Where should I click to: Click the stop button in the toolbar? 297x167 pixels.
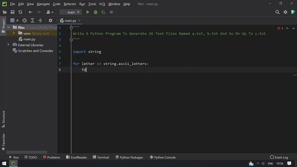click(x=111, y=13)
